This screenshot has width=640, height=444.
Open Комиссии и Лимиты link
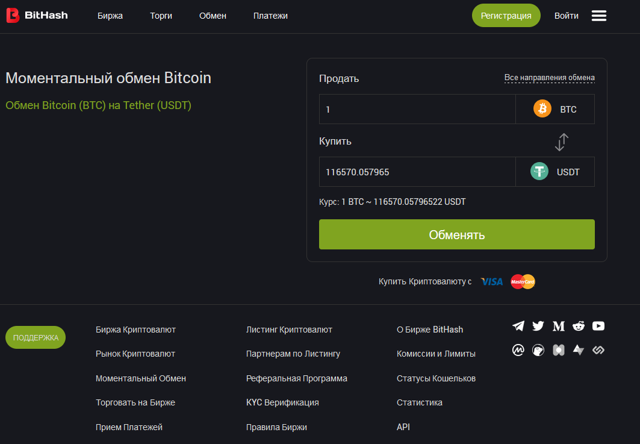[436, 354]
